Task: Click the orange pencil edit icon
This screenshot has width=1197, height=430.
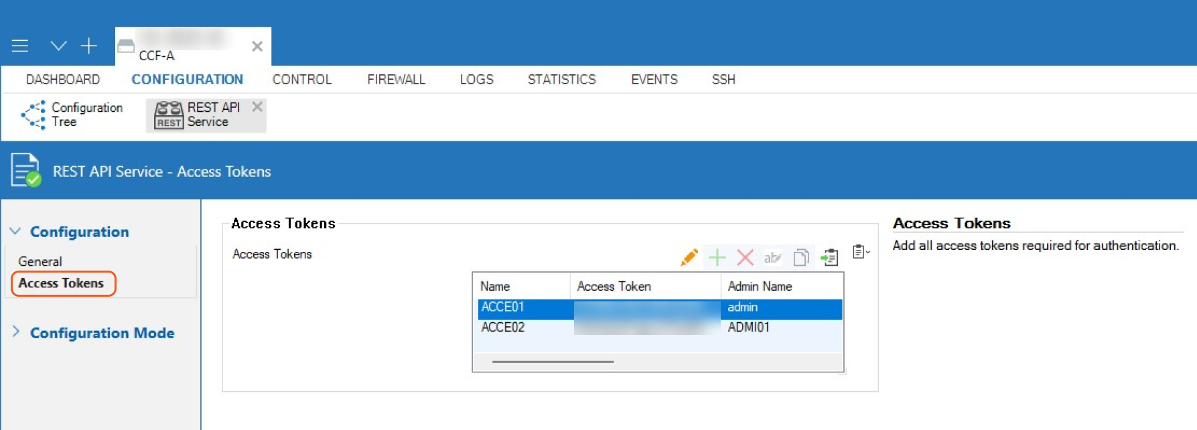Action: [689, 257]
